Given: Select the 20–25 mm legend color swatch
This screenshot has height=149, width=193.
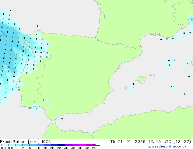Looking at the screenshot, I should 54,145.
